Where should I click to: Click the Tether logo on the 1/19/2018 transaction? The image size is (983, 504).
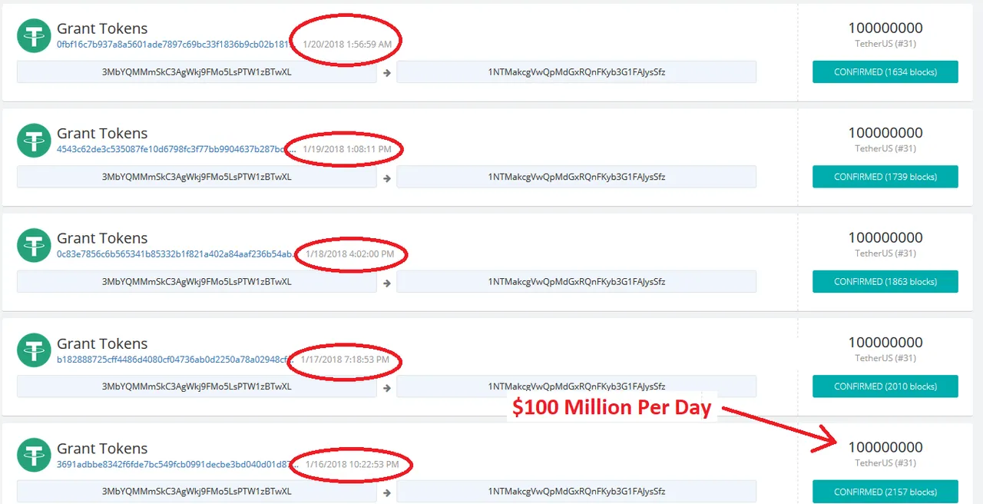pyautogui.click(x=34, y=141)
